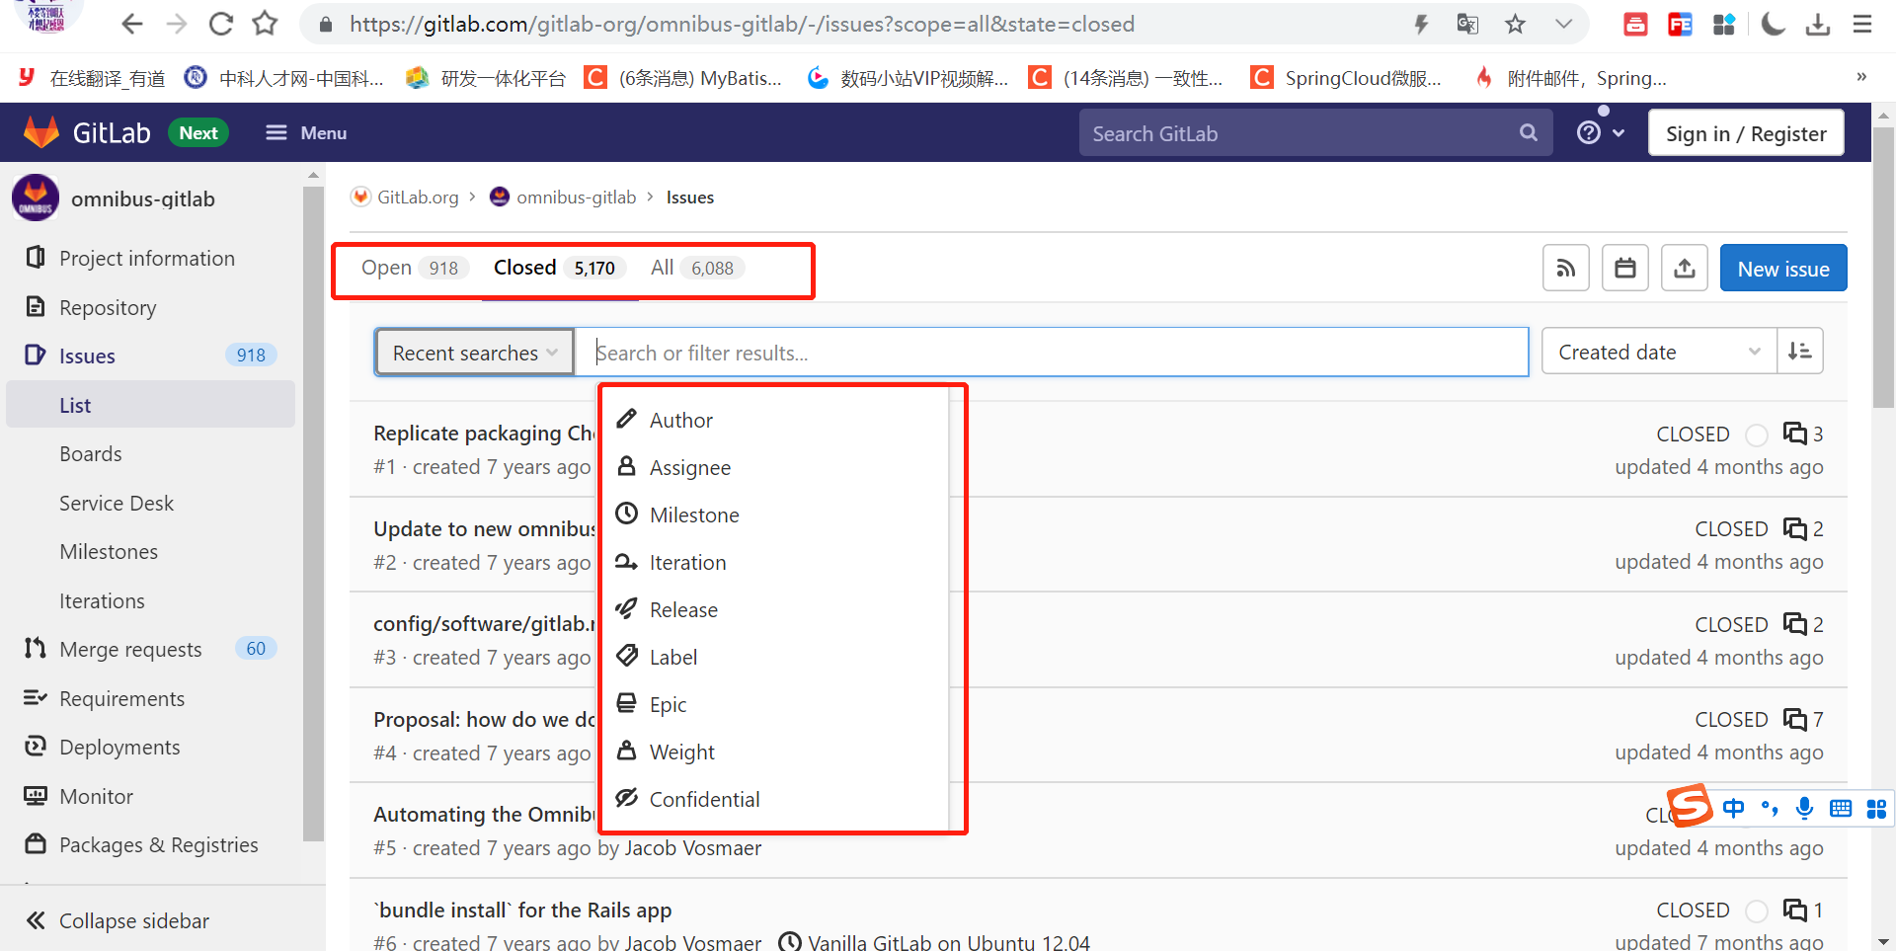Screen dimensions: 1896x951
Task: Select the Iteration filter option
Action: pyautogui.click(x=775, y=562)
